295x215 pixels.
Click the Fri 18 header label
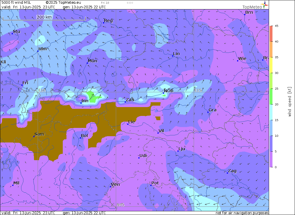(105, 3)
